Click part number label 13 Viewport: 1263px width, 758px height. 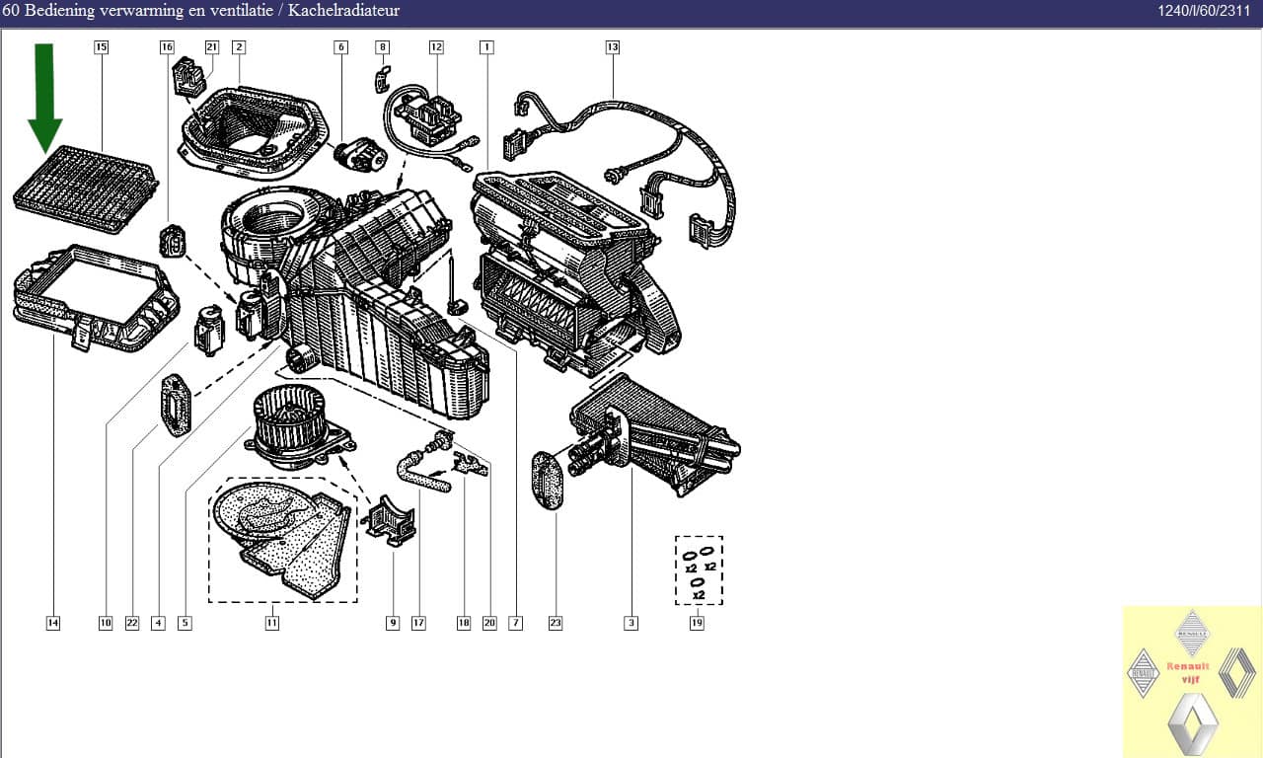click(x=612, y=46)
